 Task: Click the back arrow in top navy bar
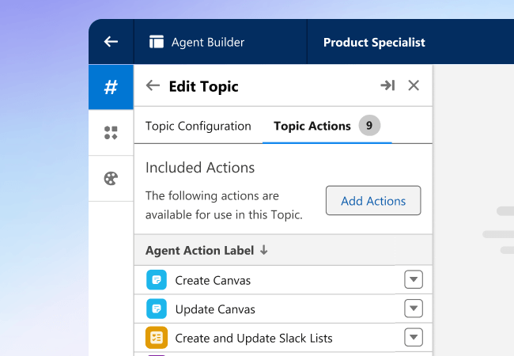(111, 42)
